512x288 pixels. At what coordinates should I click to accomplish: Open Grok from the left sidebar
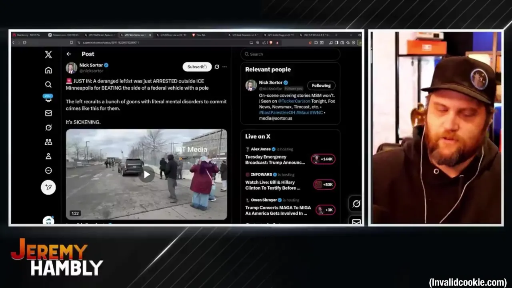coord(48,128)
